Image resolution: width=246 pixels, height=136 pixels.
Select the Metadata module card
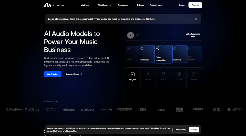point(147,54)
